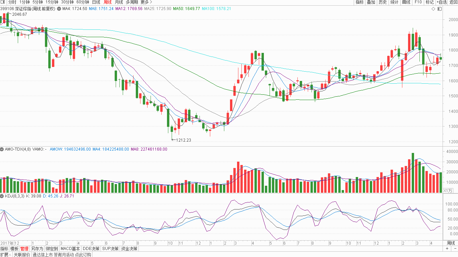
Task: Switch to SUP决策 template
Action: pyautogui.click(x=111, y=249)
